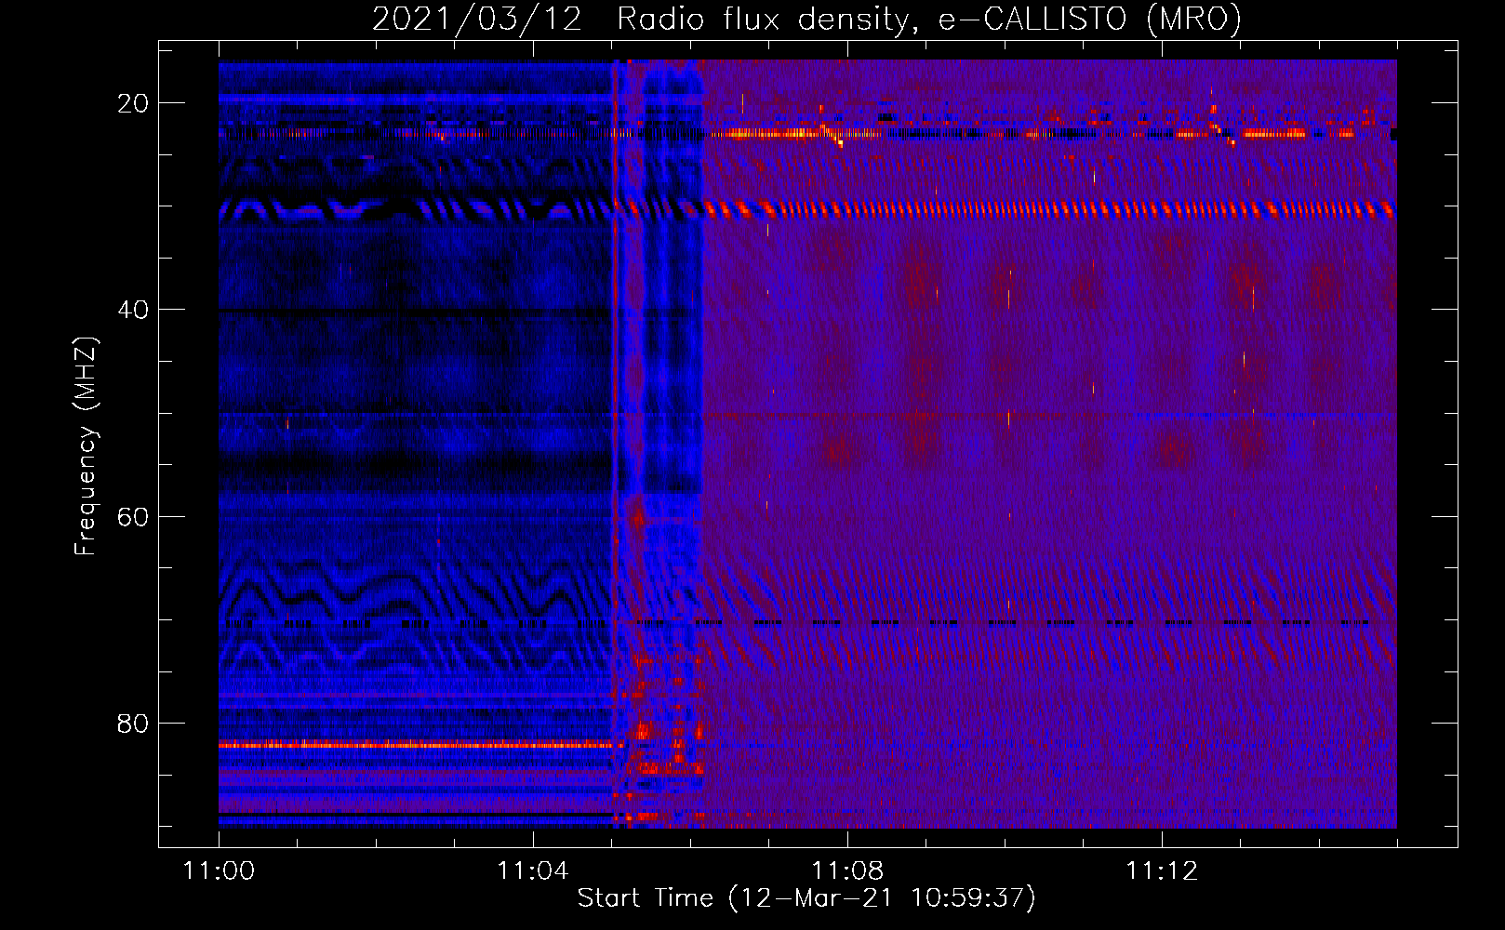This screenshot has width=1505, height=930.
Task: Click the '60' frequency axis label
Action: 133,516
